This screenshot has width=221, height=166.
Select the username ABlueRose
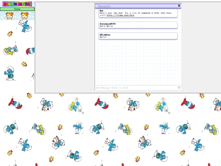click(x=105, y=35)
